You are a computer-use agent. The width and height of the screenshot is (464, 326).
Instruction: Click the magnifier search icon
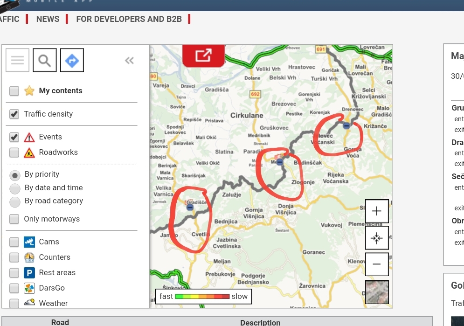point(45,61)
